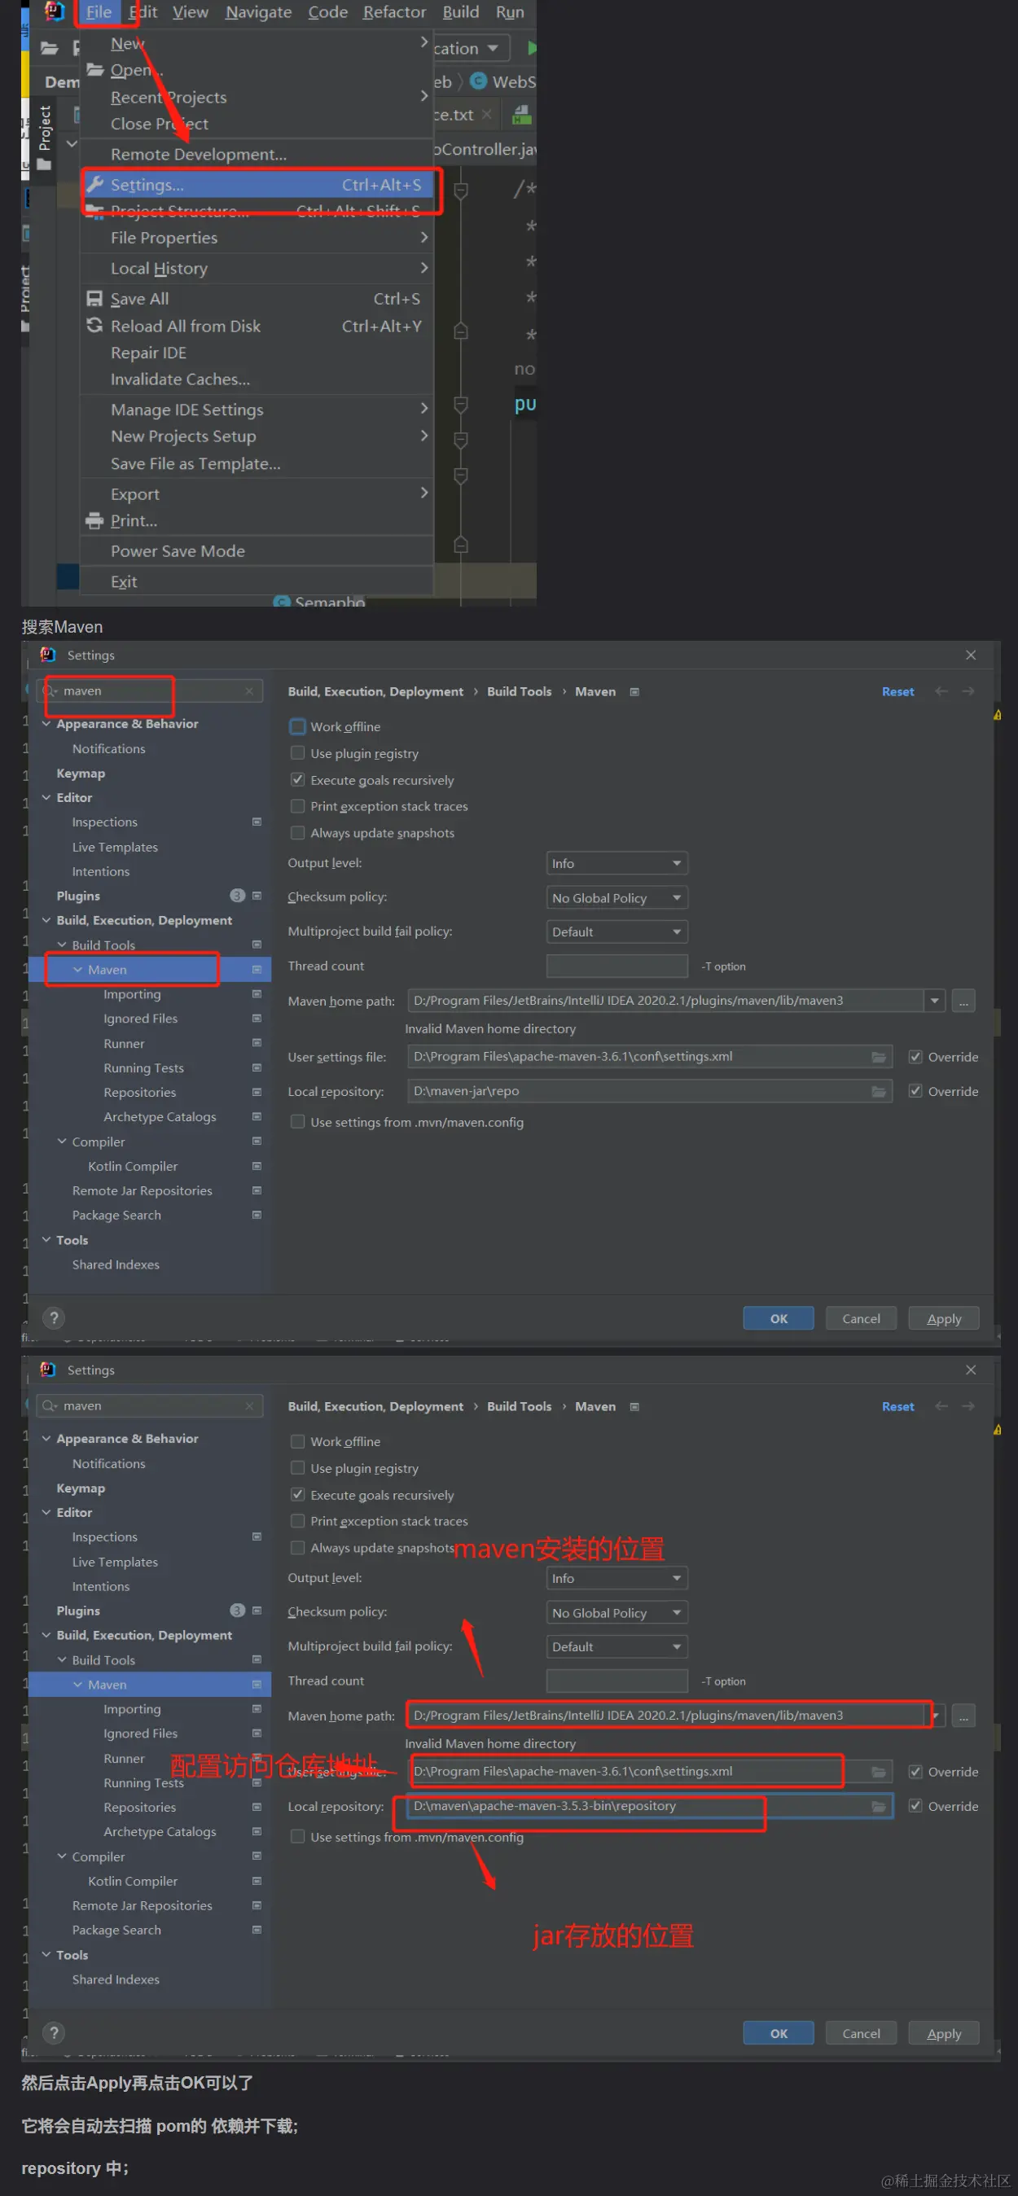This screenshot has width=1018, height=2196.
Task: Collapse Appearance & Behavior node in first Settings tree
Action: [x=46, y=724]
